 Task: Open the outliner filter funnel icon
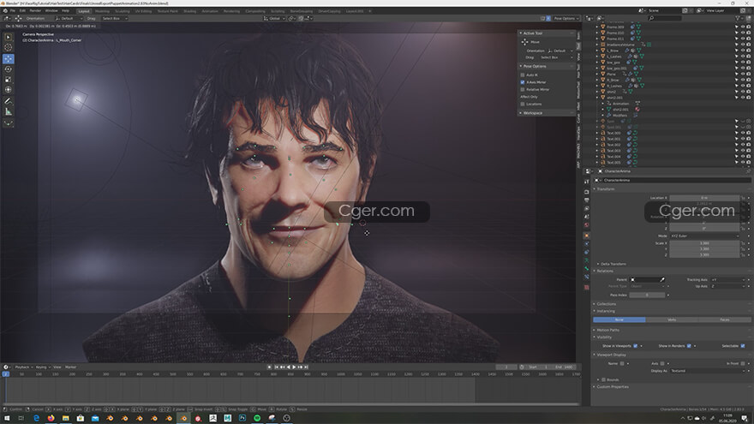[738, 18]
